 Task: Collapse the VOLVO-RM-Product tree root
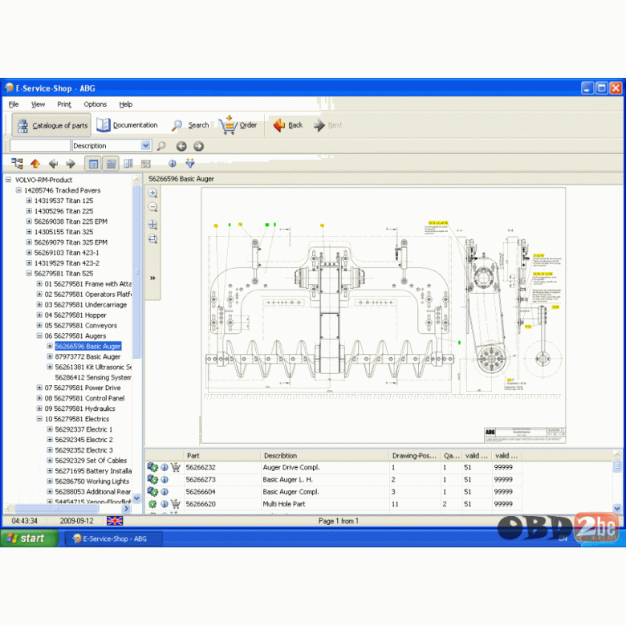tap(8, 180)
